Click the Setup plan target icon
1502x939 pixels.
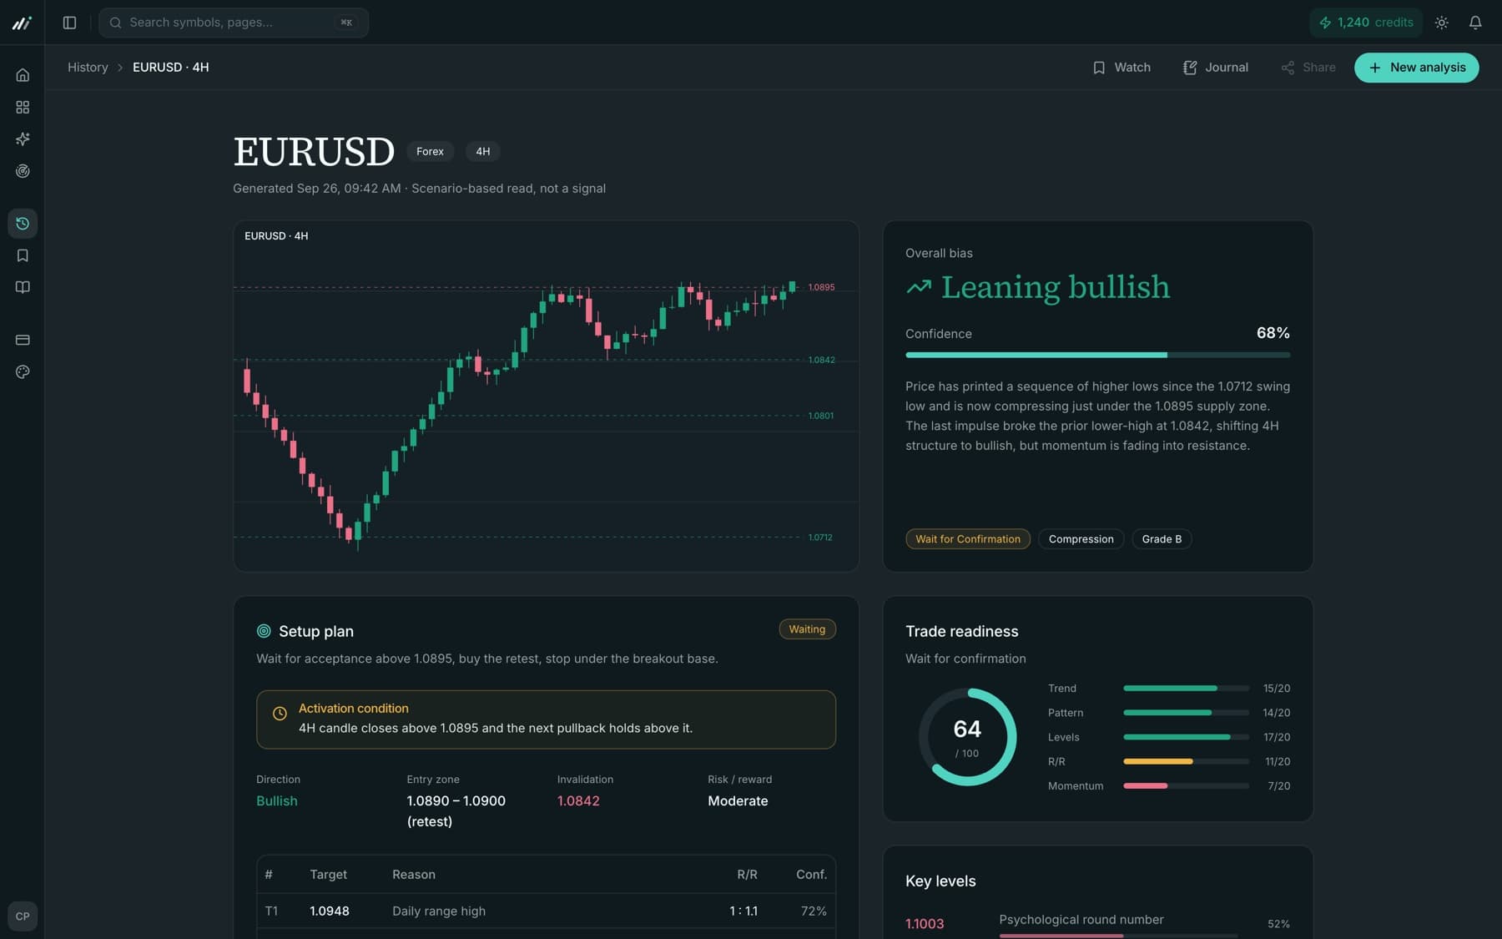(x=264, y=631)
